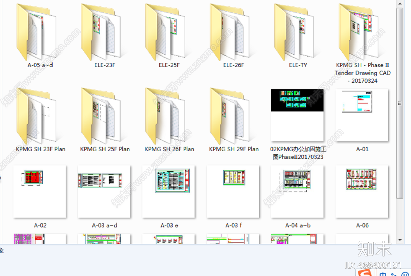The width and height of the screenshot is (411, 276).
Task: Select the KPMG SH 23F Plan folder
Action: pyautogui.click(x=36, y=116)
